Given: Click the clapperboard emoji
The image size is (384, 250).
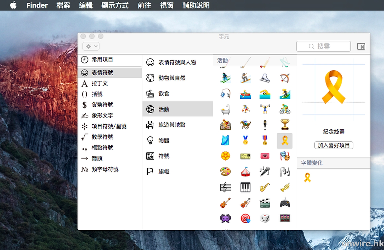Looking at the screenshot, I should 265,203.
